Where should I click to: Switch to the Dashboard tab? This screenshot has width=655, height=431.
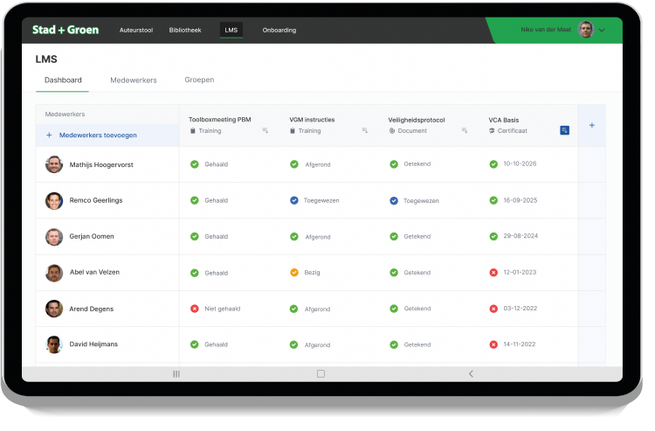(x=63, y=80)
